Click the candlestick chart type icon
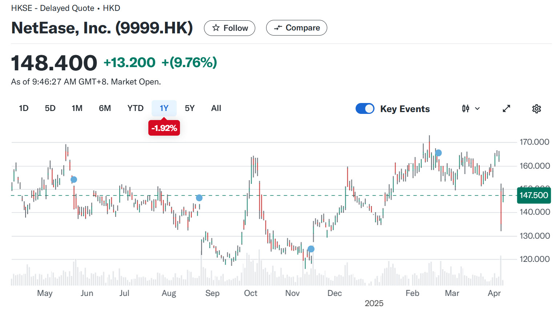Viewport: 557px width, 309px height. coord(466,108)
